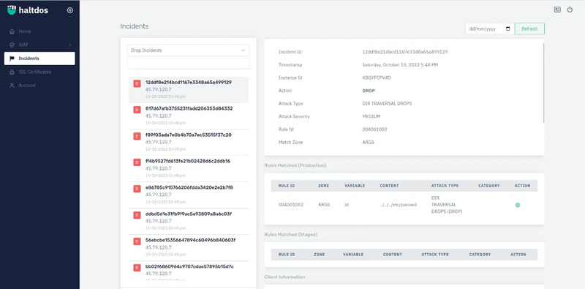The width and height of the screenshot is (585, 289).
Task: Click the Refresh button
Action: (529, 29)
